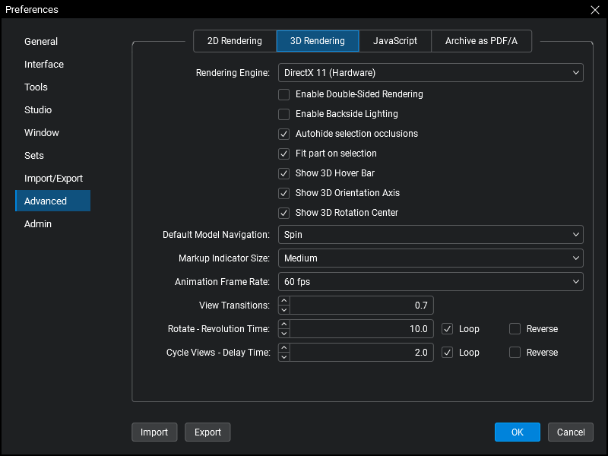
Task: Click the OK button
Action: pyautogui.click(x=517, y=432)
